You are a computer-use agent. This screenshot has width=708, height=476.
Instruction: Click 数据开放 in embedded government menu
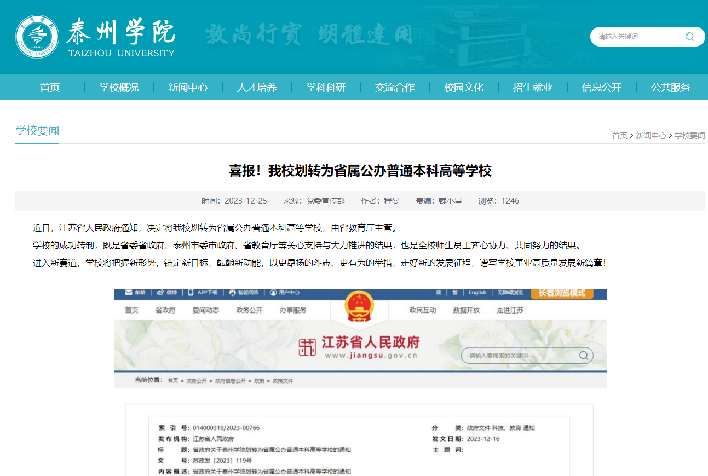point(467,310)
